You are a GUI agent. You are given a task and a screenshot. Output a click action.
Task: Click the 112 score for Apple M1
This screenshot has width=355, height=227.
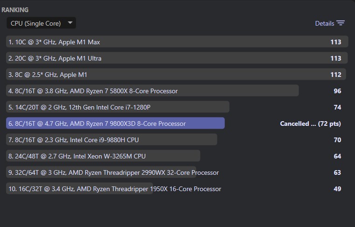coord(335,75)
